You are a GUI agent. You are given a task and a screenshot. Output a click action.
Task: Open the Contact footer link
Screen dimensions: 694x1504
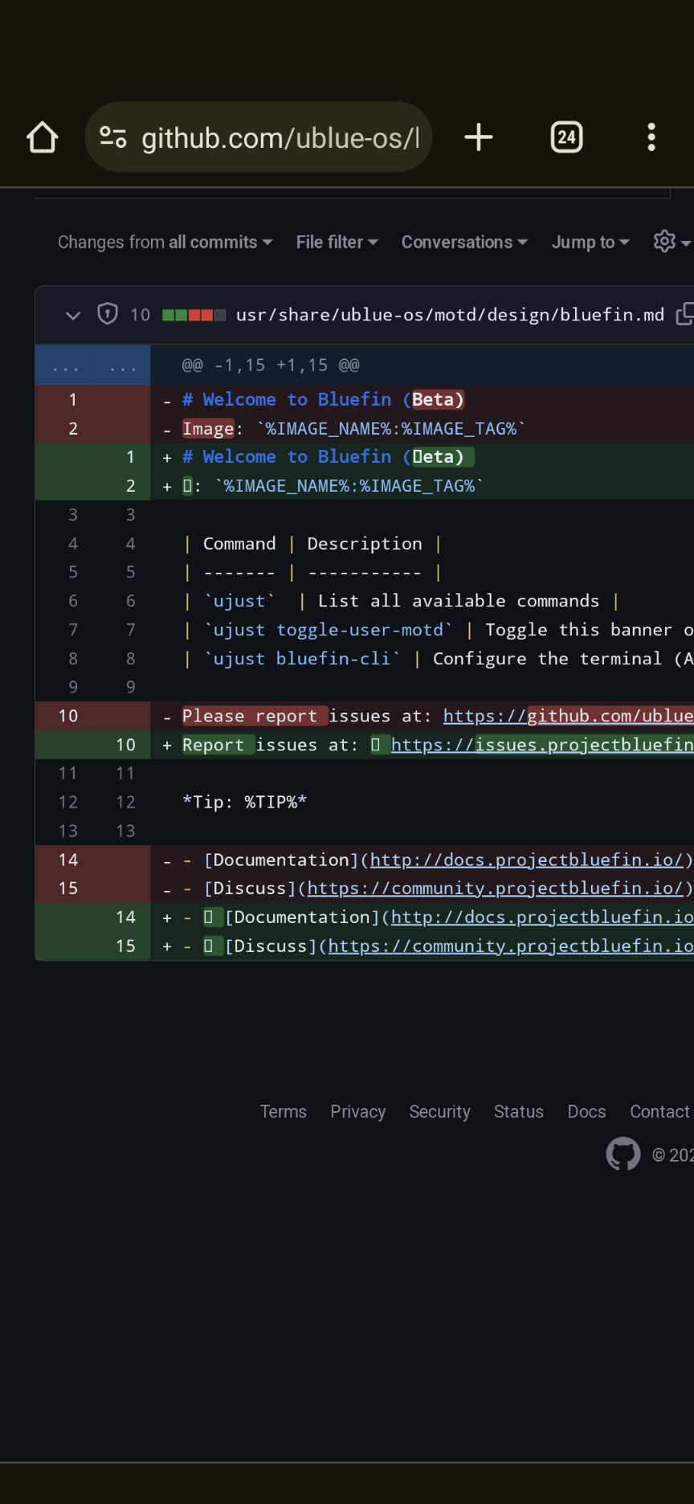tap(659, 1112)
